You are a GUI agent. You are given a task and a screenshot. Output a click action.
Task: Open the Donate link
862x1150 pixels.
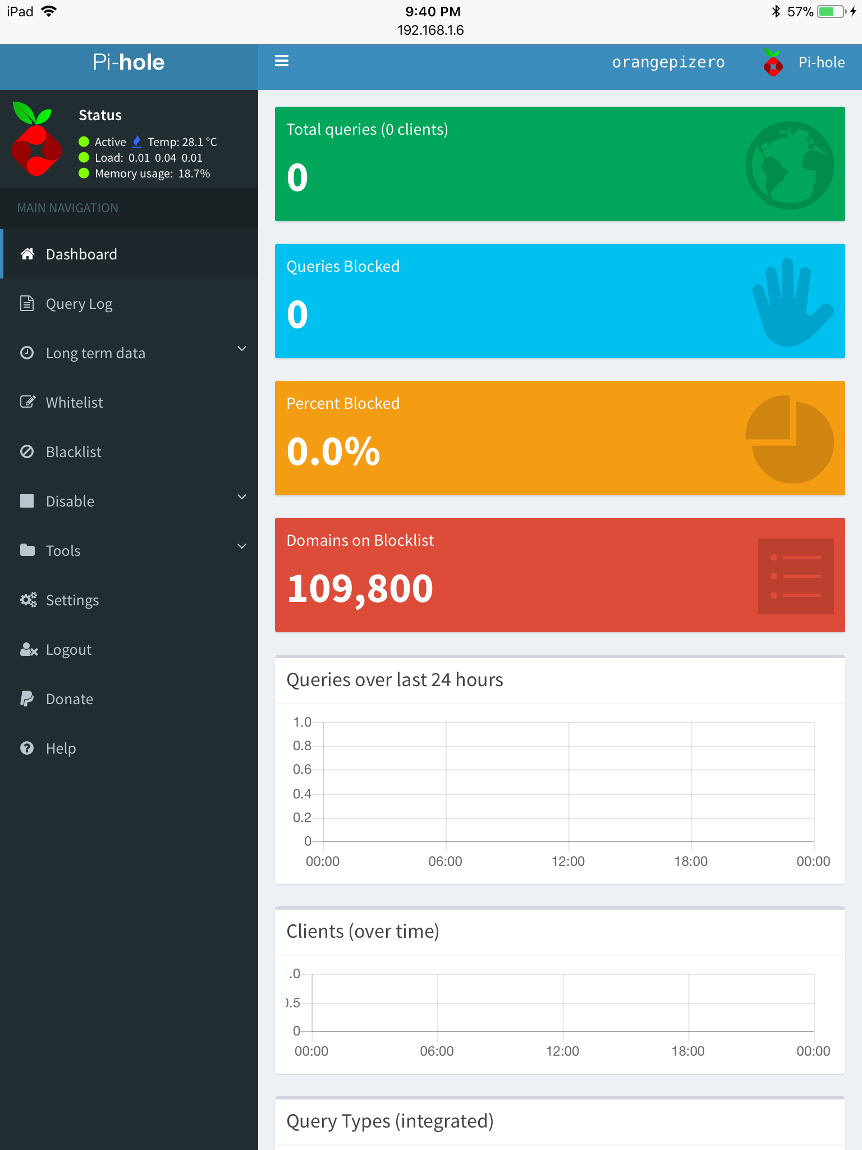point(129,699)
